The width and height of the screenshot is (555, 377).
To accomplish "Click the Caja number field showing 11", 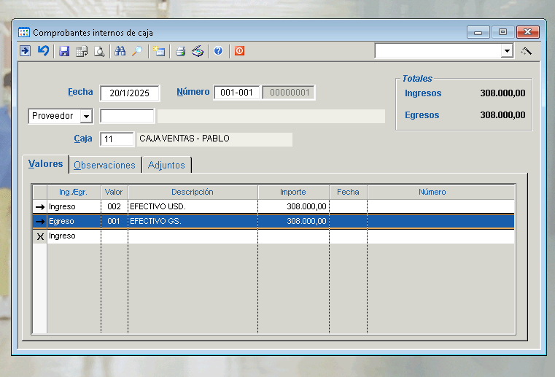I will pos(117,139).
